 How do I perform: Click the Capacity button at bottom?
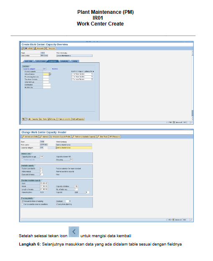point(33,119)
